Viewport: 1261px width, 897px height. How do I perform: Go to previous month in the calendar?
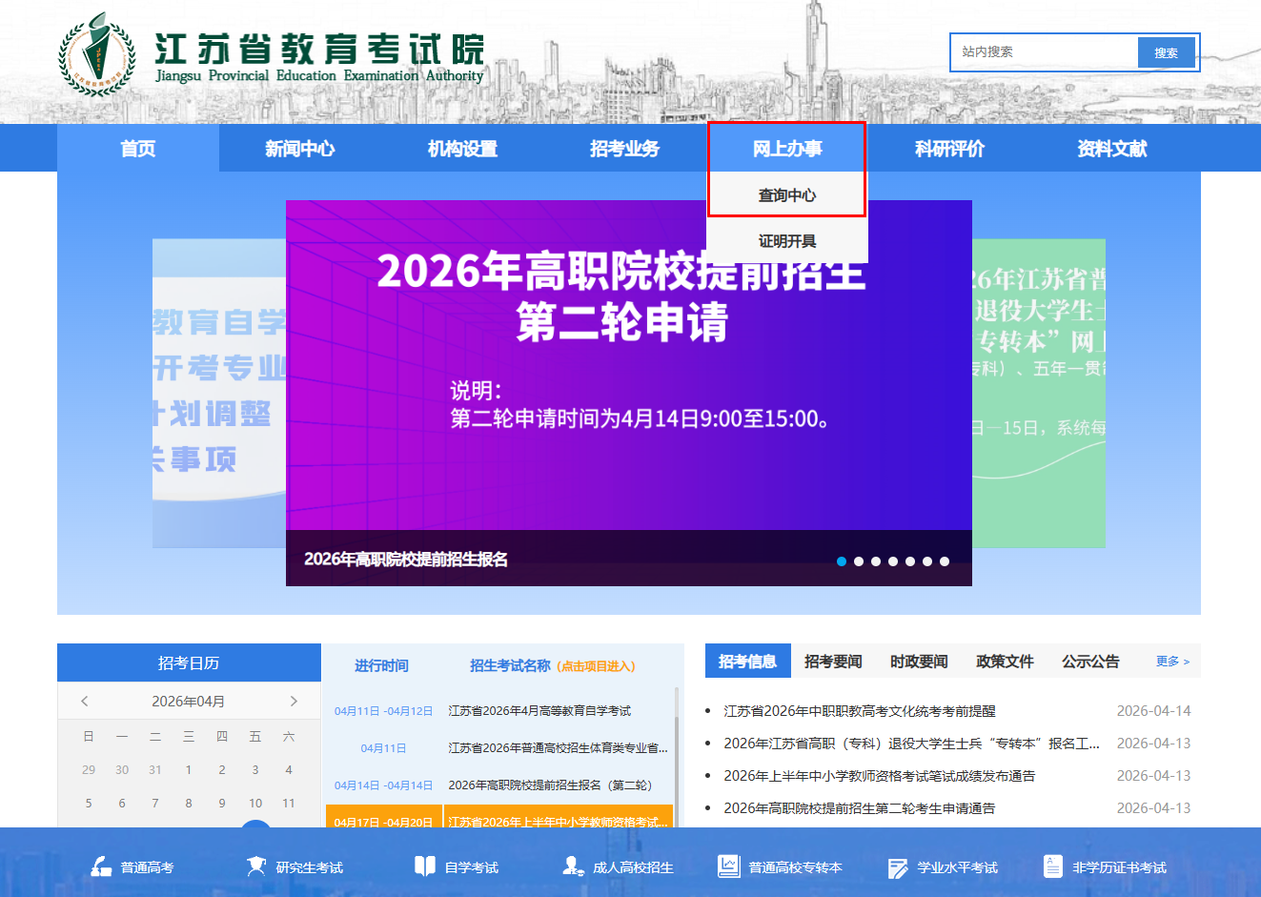(84, 700)
